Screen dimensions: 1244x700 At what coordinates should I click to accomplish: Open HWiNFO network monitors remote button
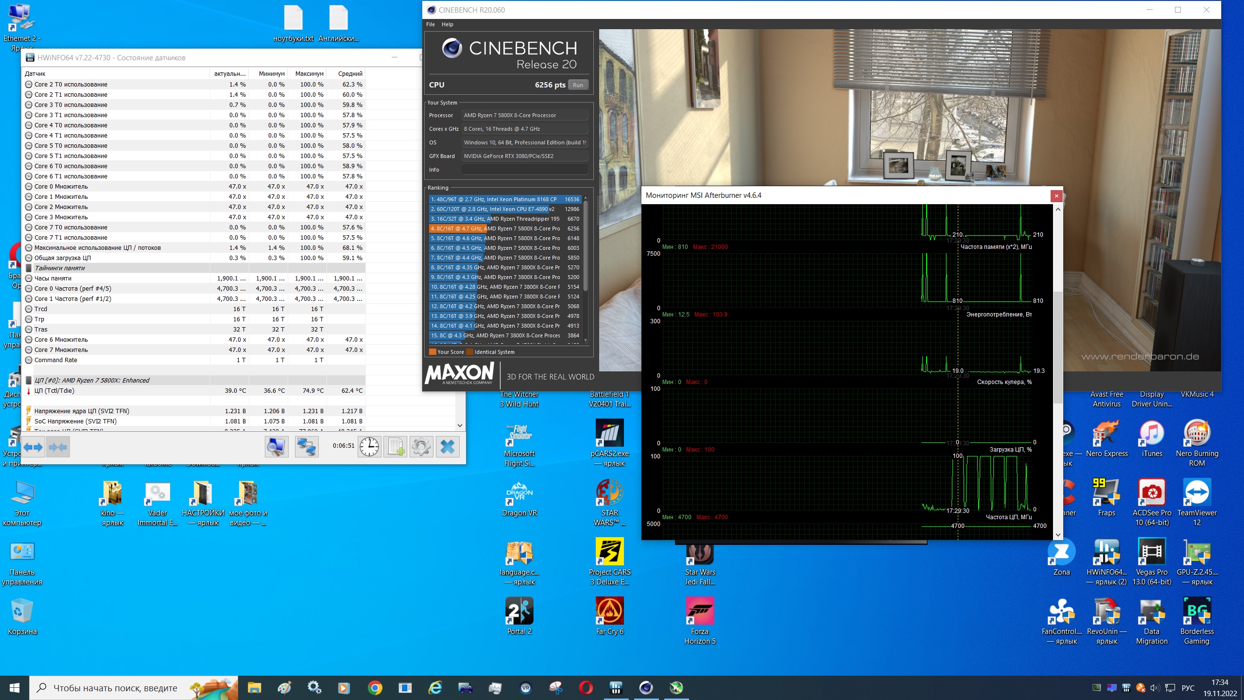[307, 447]
